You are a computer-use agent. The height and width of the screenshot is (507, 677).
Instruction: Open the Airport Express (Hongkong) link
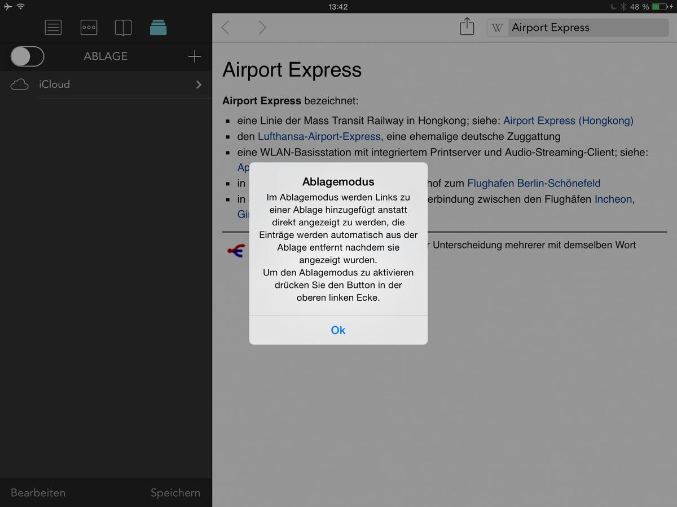568,121
